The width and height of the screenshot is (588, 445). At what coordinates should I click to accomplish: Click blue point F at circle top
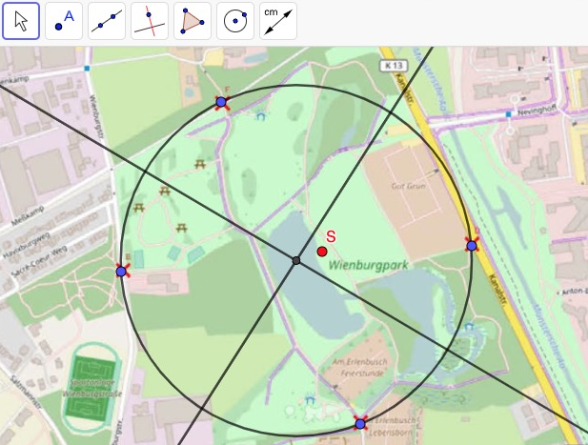221,102
